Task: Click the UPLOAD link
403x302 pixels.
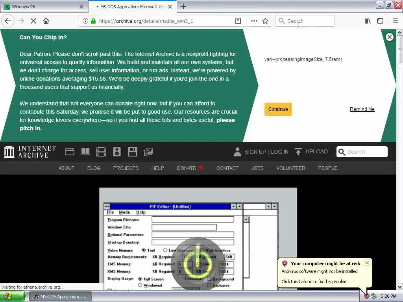Action: (316, 151)
